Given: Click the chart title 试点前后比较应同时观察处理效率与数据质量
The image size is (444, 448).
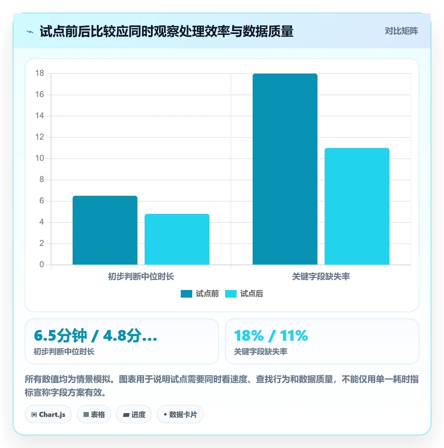Looking at the screenshot, I should point(167,31).
